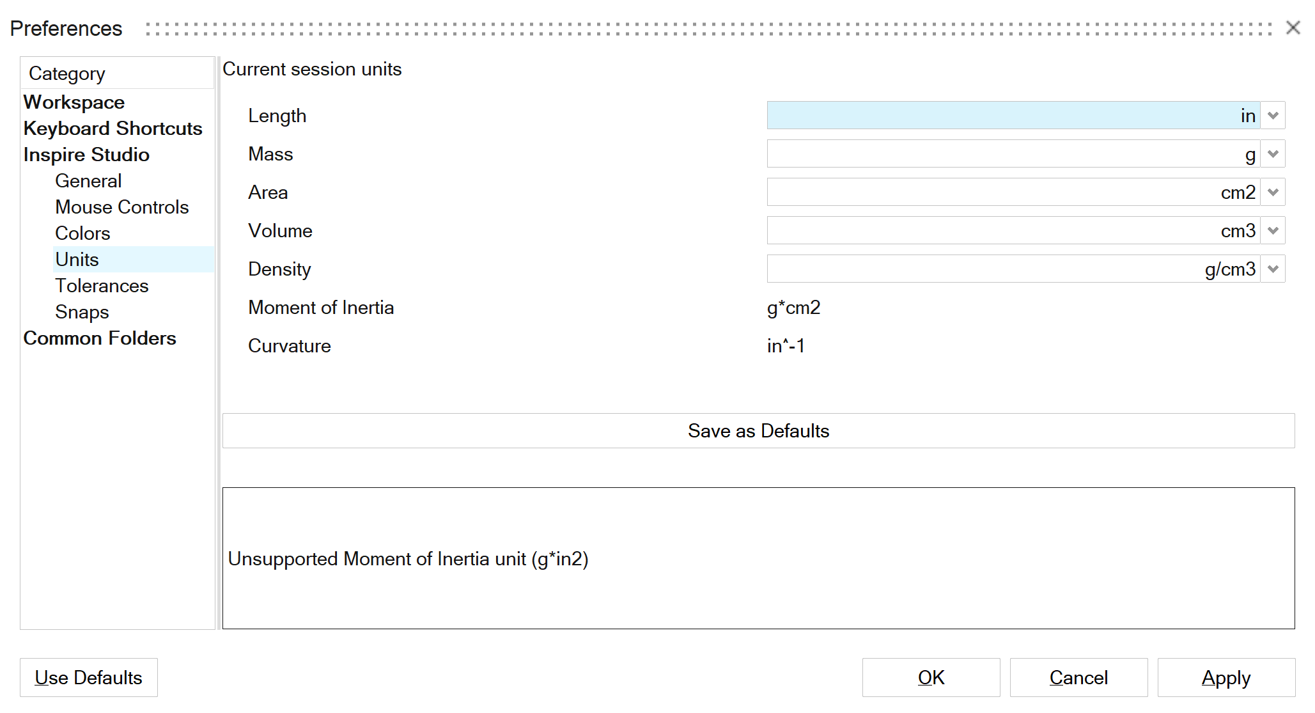Image resolution: width=1315 pixels, height=713 pixels.
Task: Open Mouse Controls settings
Action: click(122, 207)
